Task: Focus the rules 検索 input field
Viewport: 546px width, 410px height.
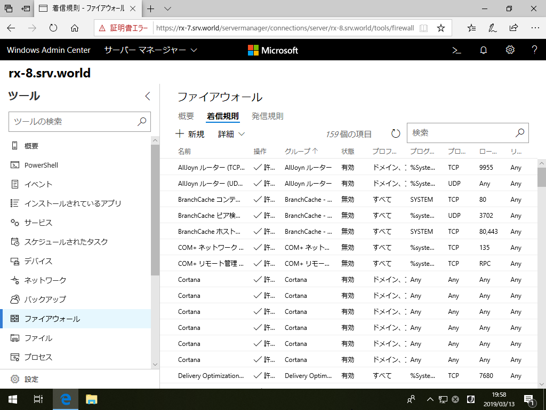Action: point(468,133)
